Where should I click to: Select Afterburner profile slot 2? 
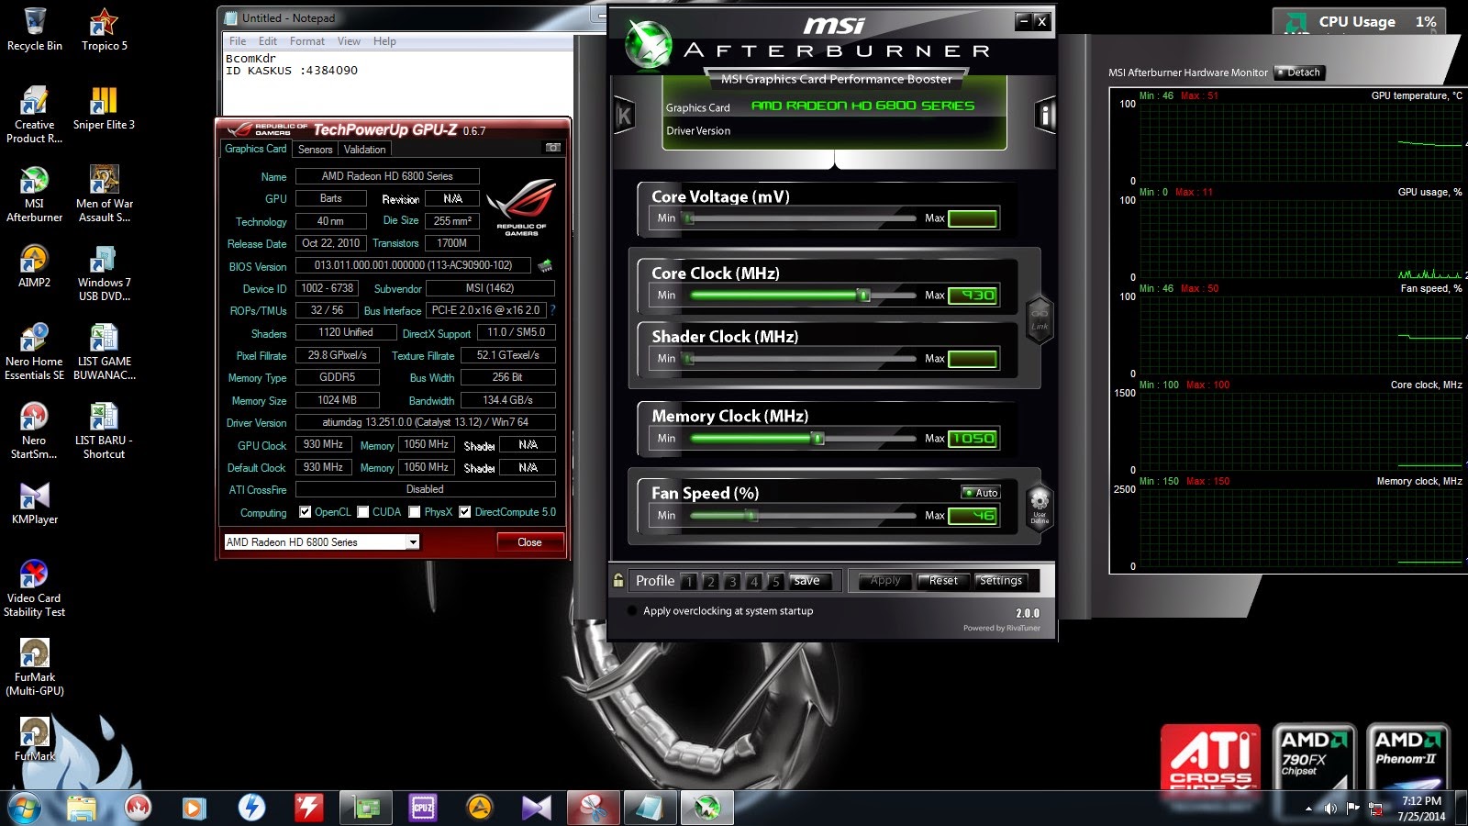tap(710, 581)
